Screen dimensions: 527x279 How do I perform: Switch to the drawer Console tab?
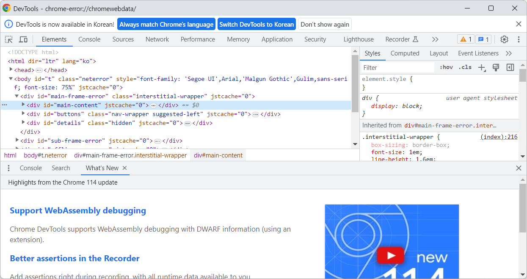(x=31, y=168)
